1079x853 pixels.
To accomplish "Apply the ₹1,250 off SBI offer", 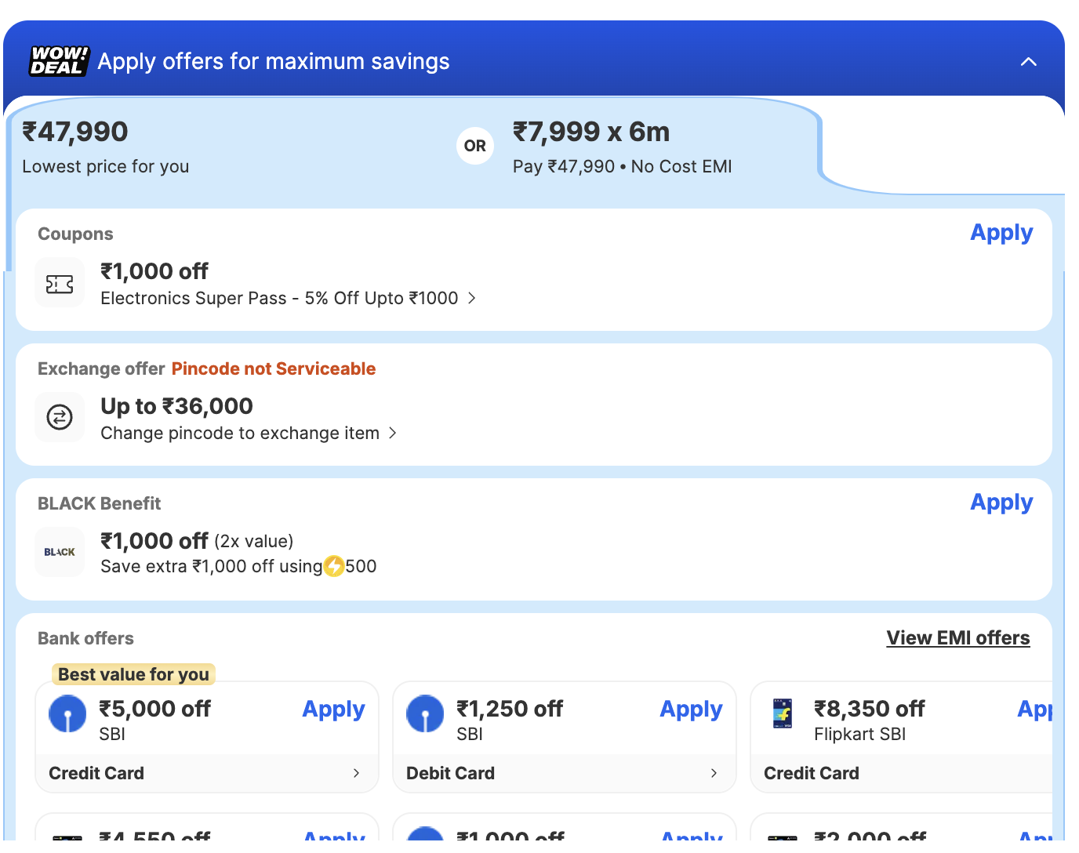I will [691, 710].
